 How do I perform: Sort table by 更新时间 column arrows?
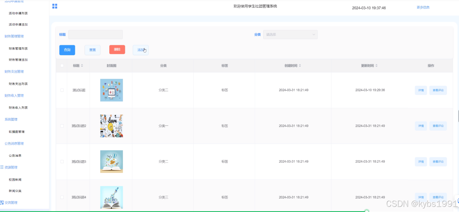point(376,66)
